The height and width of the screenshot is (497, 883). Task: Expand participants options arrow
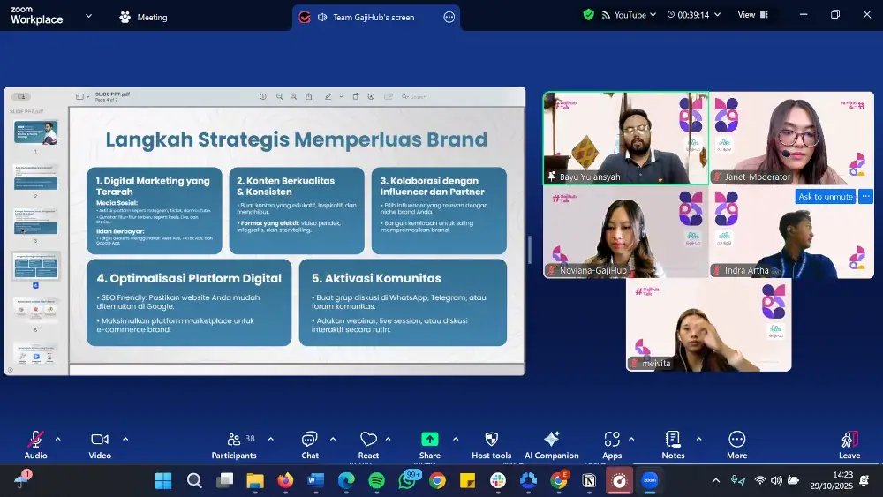pos(271,439)
